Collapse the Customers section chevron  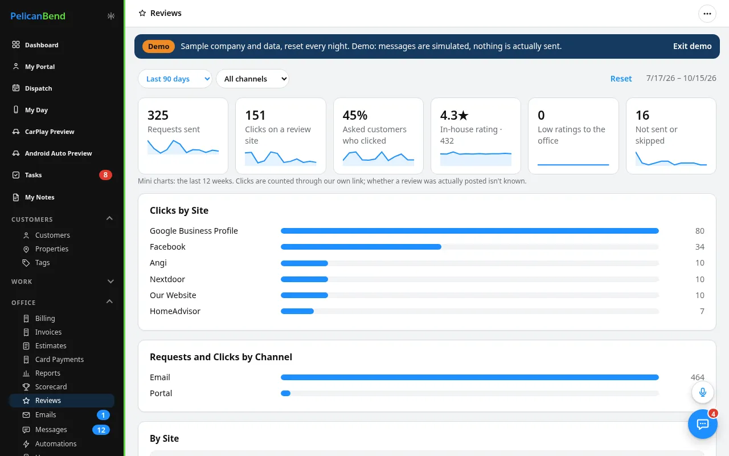click(x=110, y=219)
